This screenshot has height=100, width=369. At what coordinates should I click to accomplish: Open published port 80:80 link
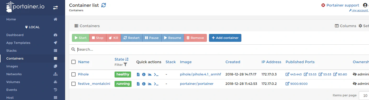[340, 74]
